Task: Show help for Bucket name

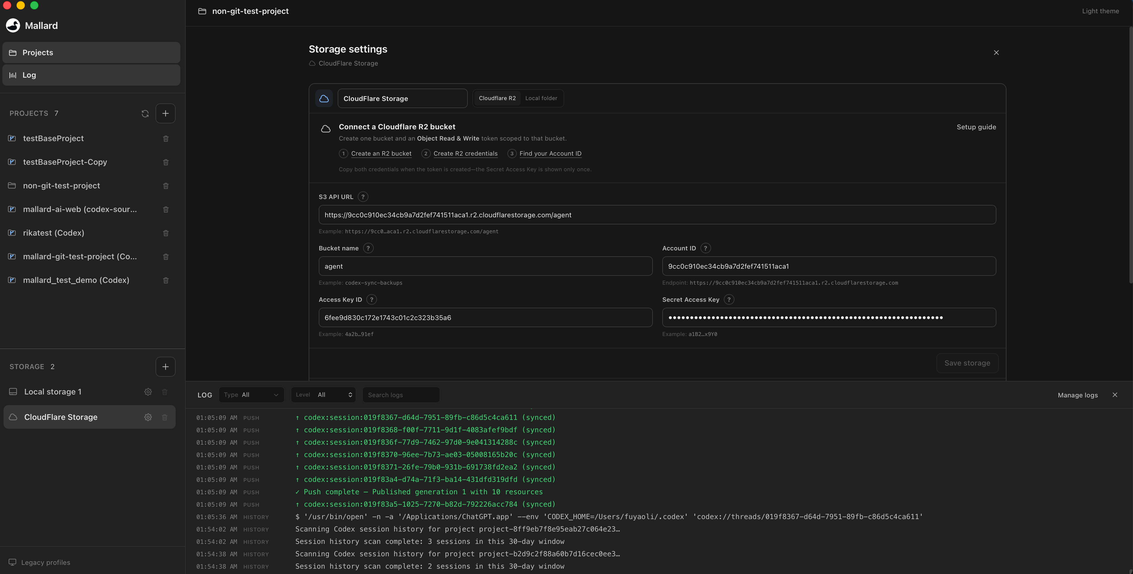Action: pyautogui.click(x=368, y=248)
